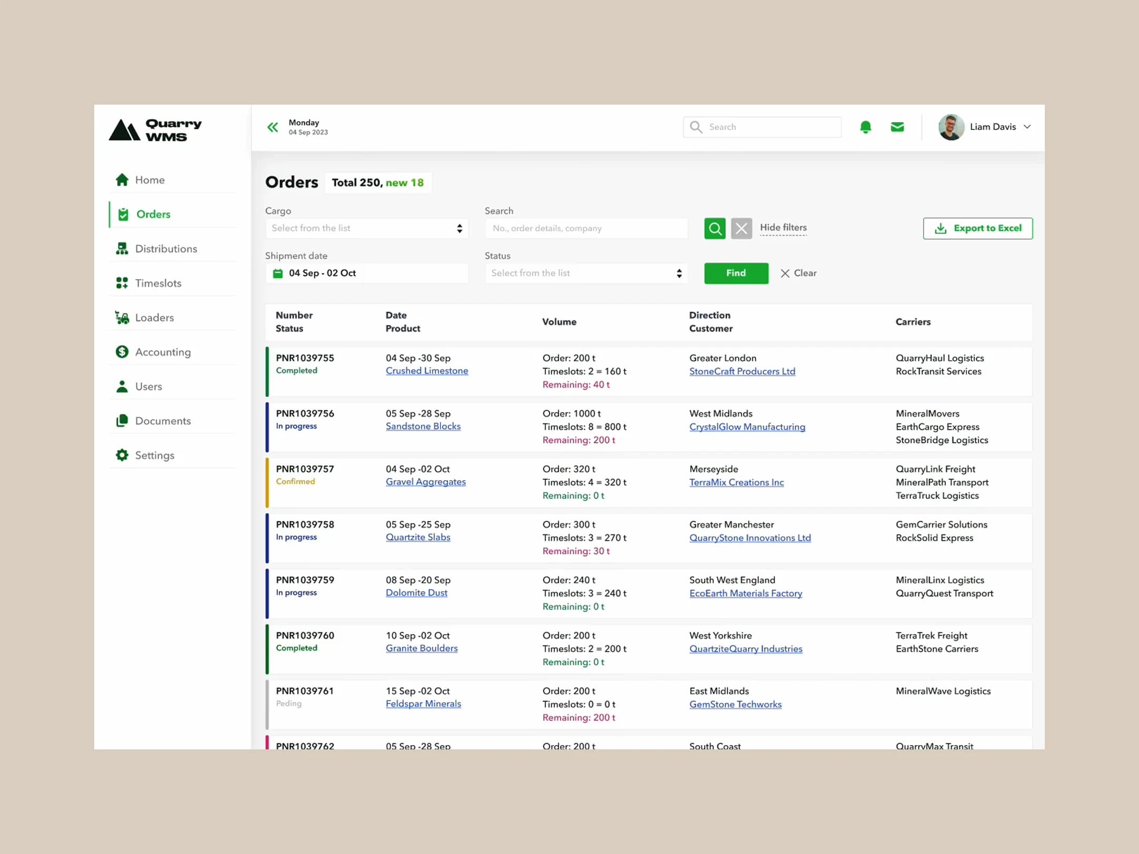Click the green Find button
Screen dimensions: 1139x854
736,273
